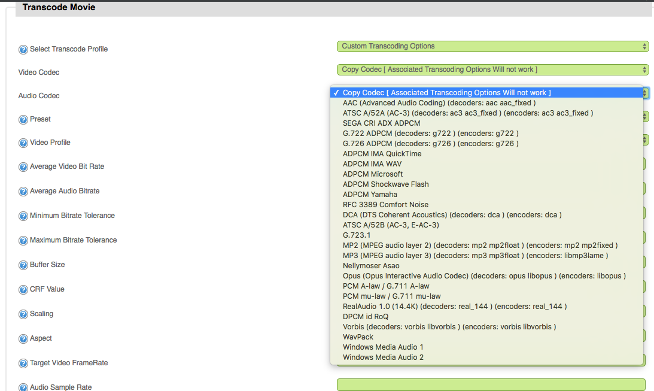
Task: Pick ADPCM Shockwave Flash from list
Action: pyautogui.click(x=486, y=184)
